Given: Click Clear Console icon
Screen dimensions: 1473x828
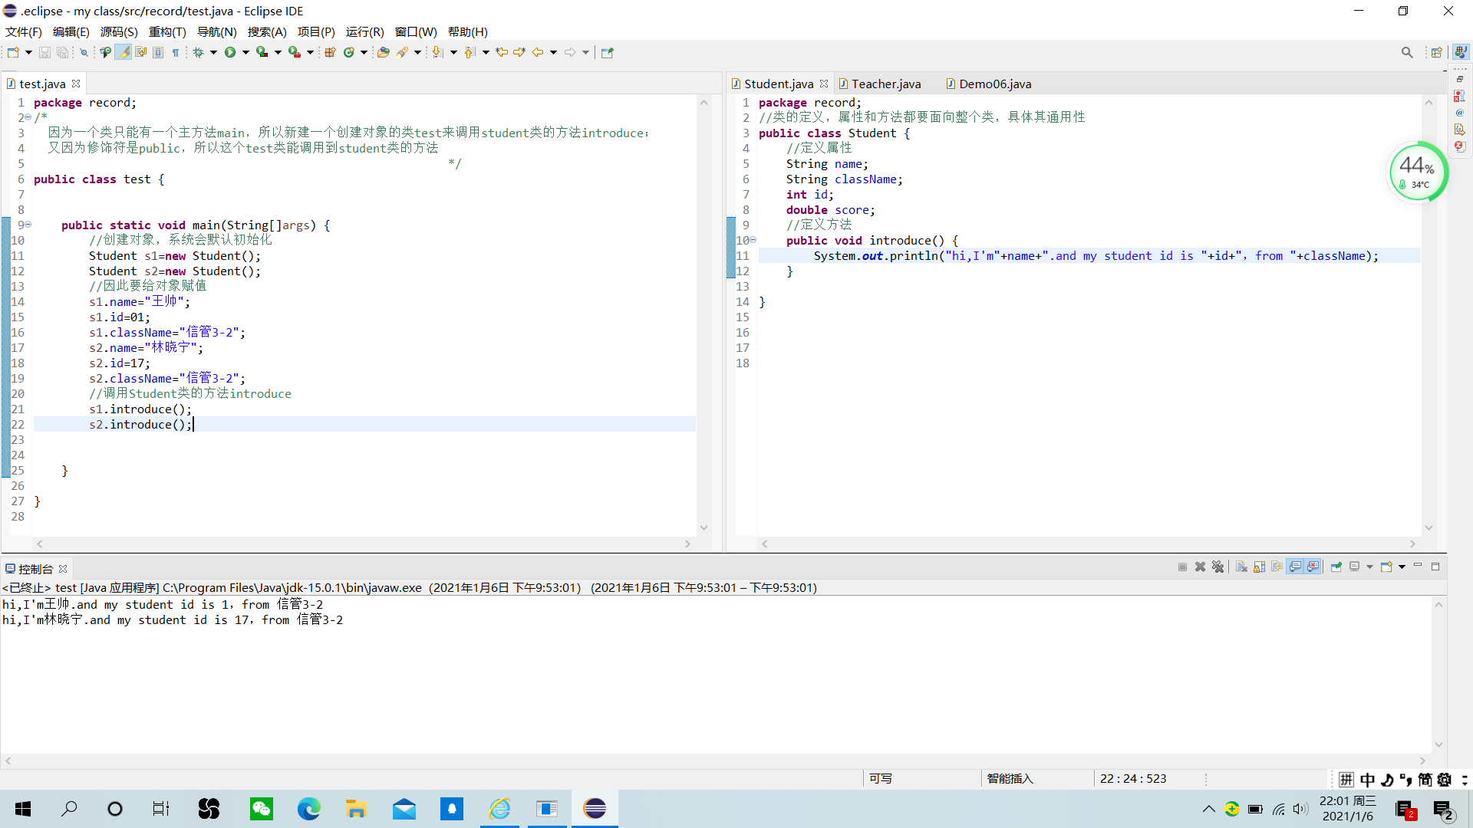Looking at the screenshot, I should click(x=1241, y=567).
